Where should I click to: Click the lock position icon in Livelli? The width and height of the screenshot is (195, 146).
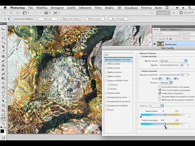click(167, 39)
